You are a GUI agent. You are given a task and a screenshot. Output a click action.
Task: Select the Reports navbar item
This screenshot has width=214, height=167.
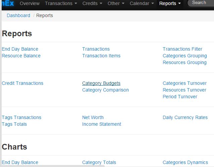170,3
